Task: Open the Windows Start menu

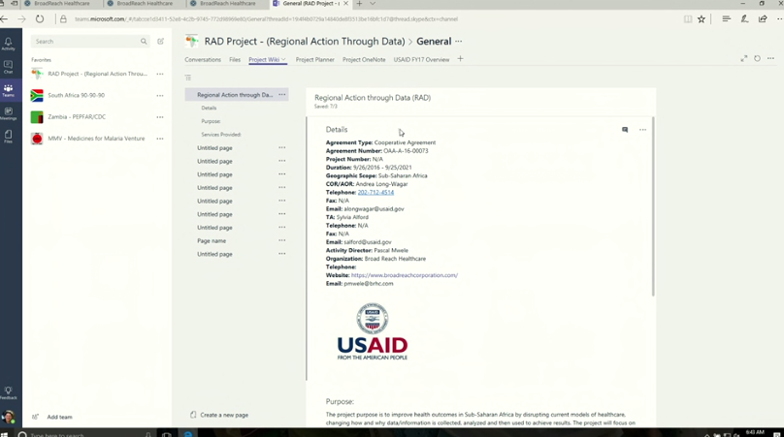Action: click(x=5, y=433)
